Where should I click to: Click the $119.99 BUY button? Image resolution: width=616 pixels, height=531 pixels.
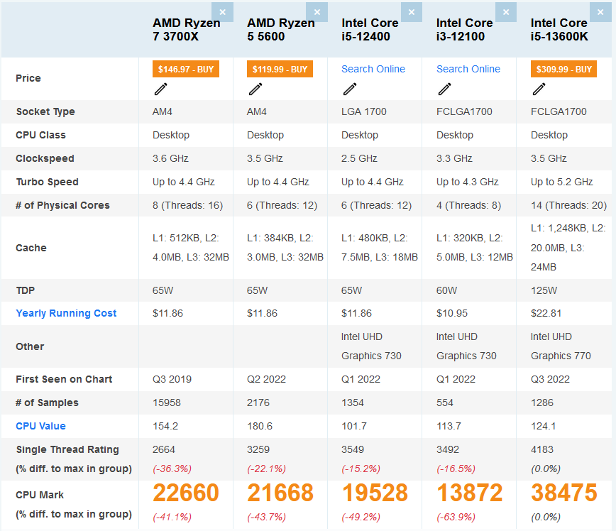280,69
